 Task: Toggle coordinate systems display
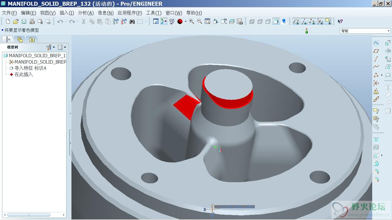click(x=320, y=21)
